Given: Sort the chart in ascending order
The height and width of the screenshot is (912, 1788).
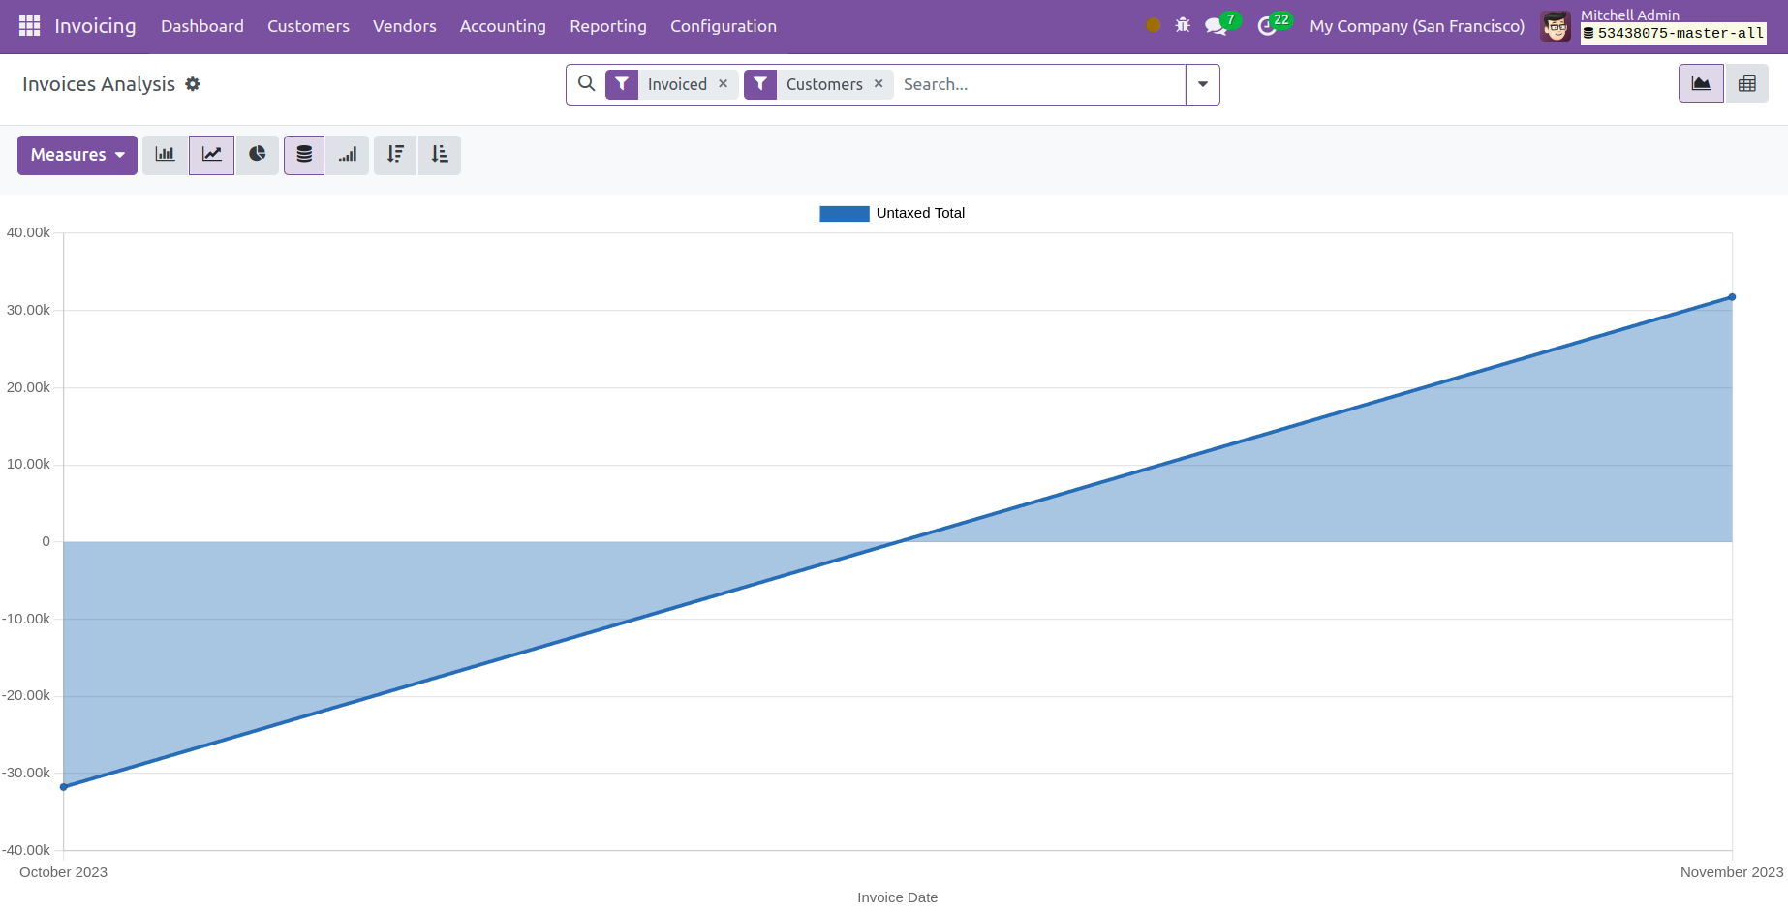Looking at the screenshot, I should tap(440, 155).
